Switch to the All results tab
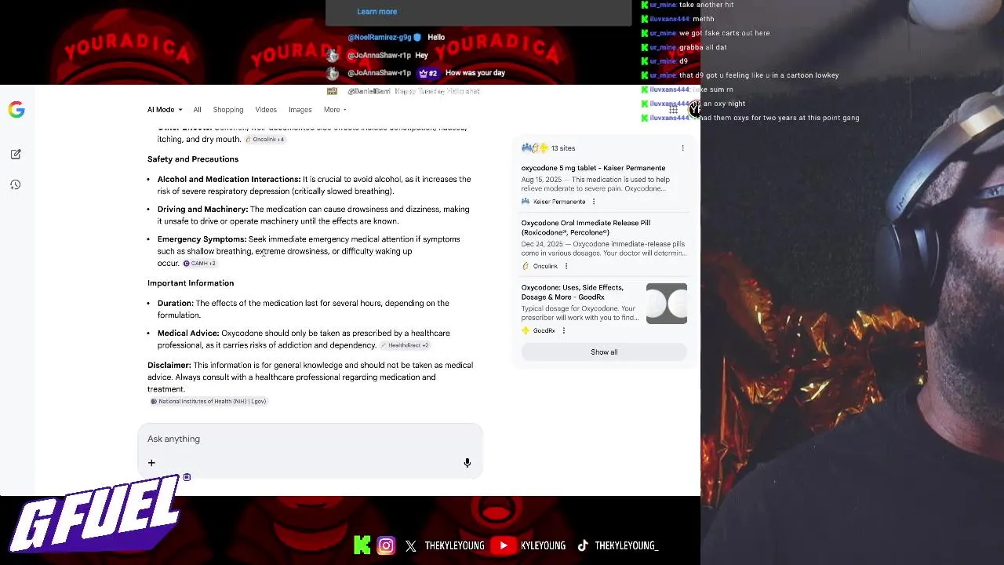Screen dimensions: 1004x565 (x=197, y=110)
